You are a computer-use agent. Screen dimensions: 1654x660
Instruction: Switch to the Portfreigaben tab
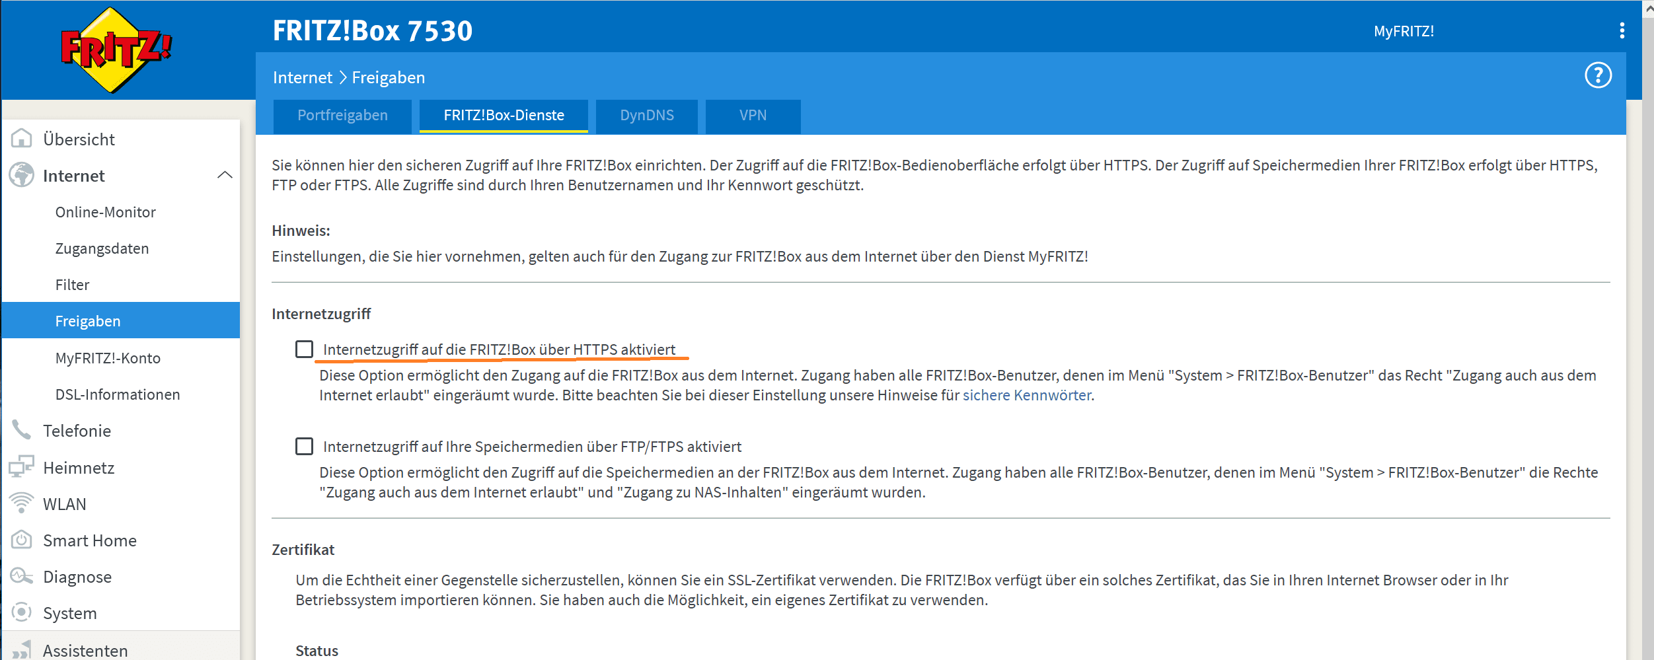(x=342, y=116)
